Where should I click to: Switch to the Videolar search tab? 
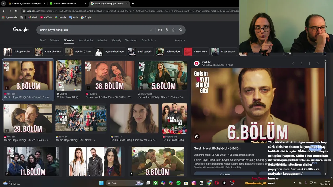55,41
